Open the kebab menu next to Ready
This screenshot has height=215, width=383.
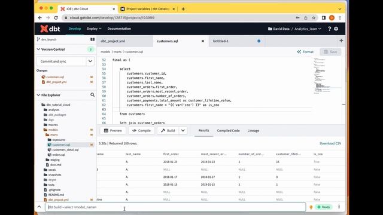click(339, 207)
